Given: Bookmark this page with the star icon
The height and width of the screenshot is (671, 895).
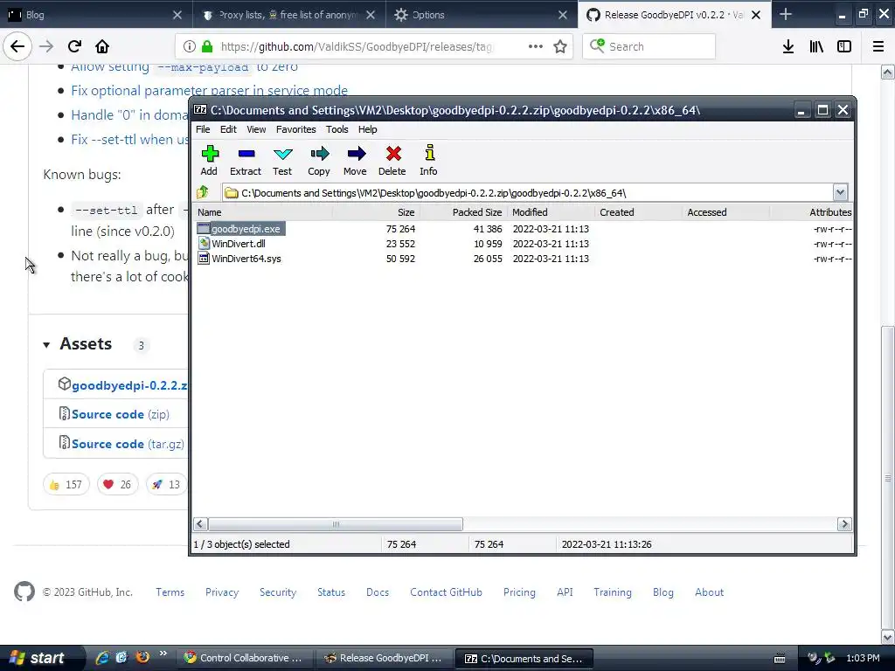Looking at the screenshot, I should 560,46.
